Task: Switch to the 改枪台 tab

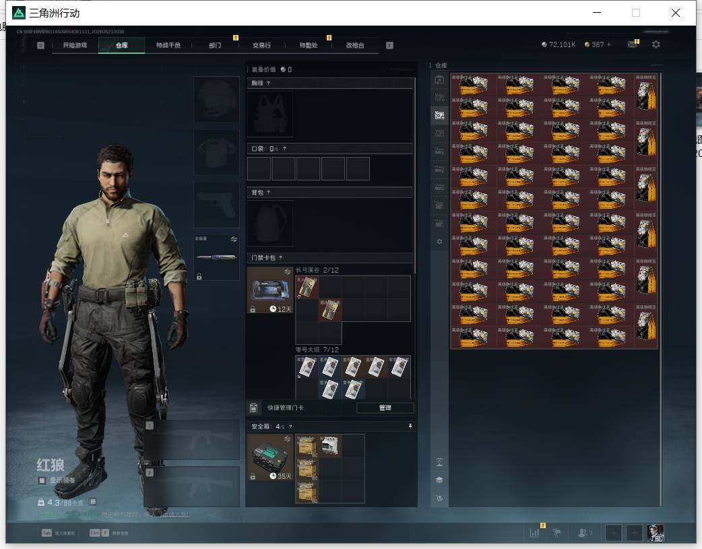Action: point(355,45)
